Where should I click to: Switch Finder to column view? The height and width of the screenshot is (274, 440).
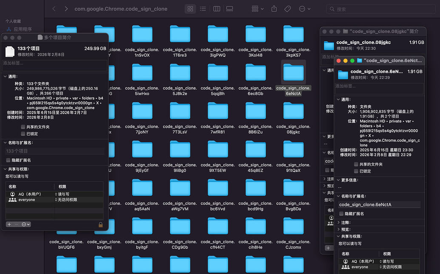[x=216, y=9]
